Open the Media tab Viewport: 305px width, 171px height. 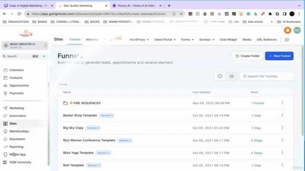tap(247, 39)
